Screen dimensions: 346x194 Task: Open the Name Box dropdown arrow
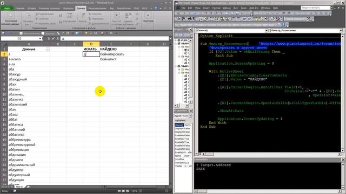(40, 38)
